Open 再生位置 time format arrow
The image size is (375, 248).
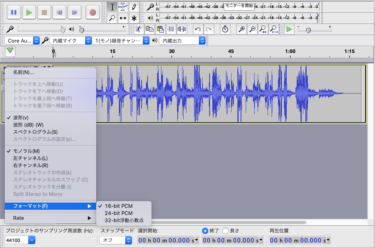(x=328, y=240)
